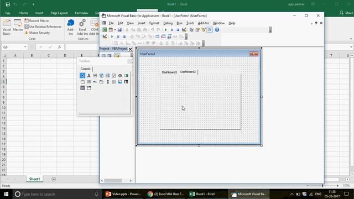Show hidden system tray icons
Viewport: 354px width, 199px height.
(291, 194)
